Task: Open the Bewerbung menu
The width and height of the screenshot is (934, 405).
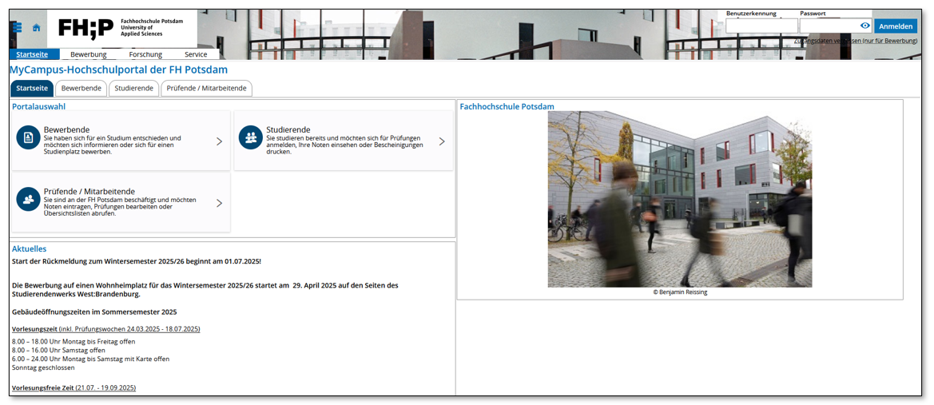Action: pos(88,54)
